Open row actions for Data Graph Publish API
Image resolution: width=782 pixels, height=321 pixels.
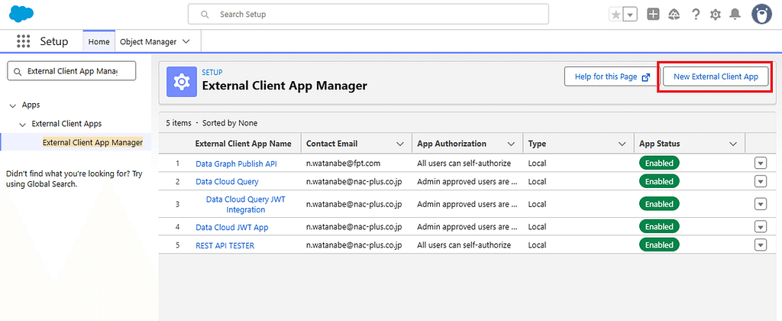coord(761,164)
